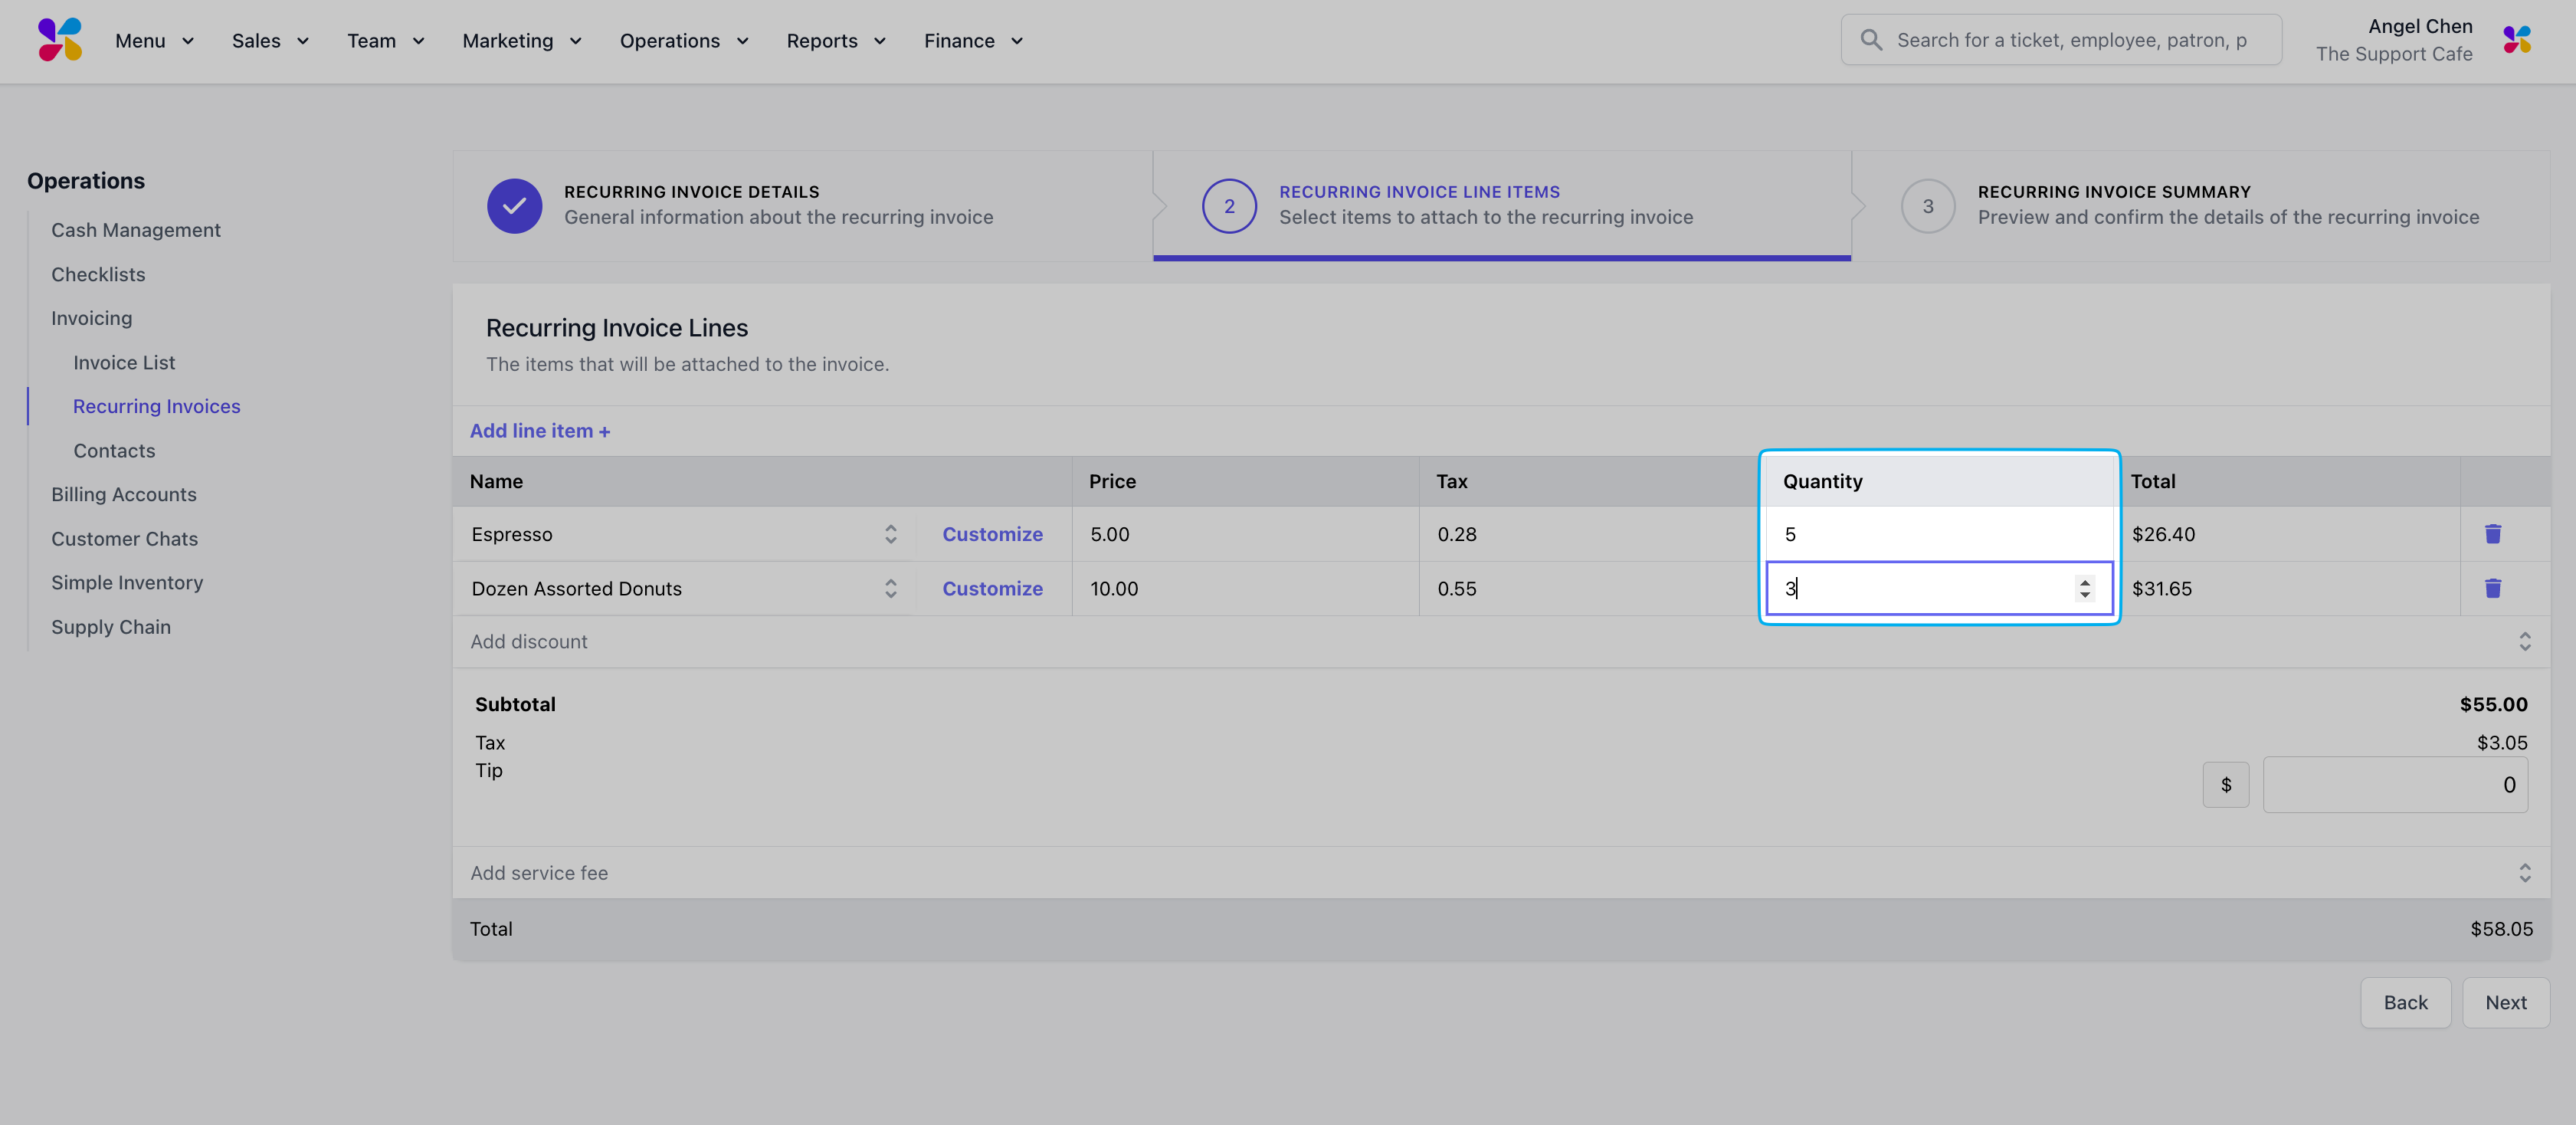The width and height of the screenshot is (2576, 1125).
Task: Click Customize for Espresso
Action: [x=992, y=534]
